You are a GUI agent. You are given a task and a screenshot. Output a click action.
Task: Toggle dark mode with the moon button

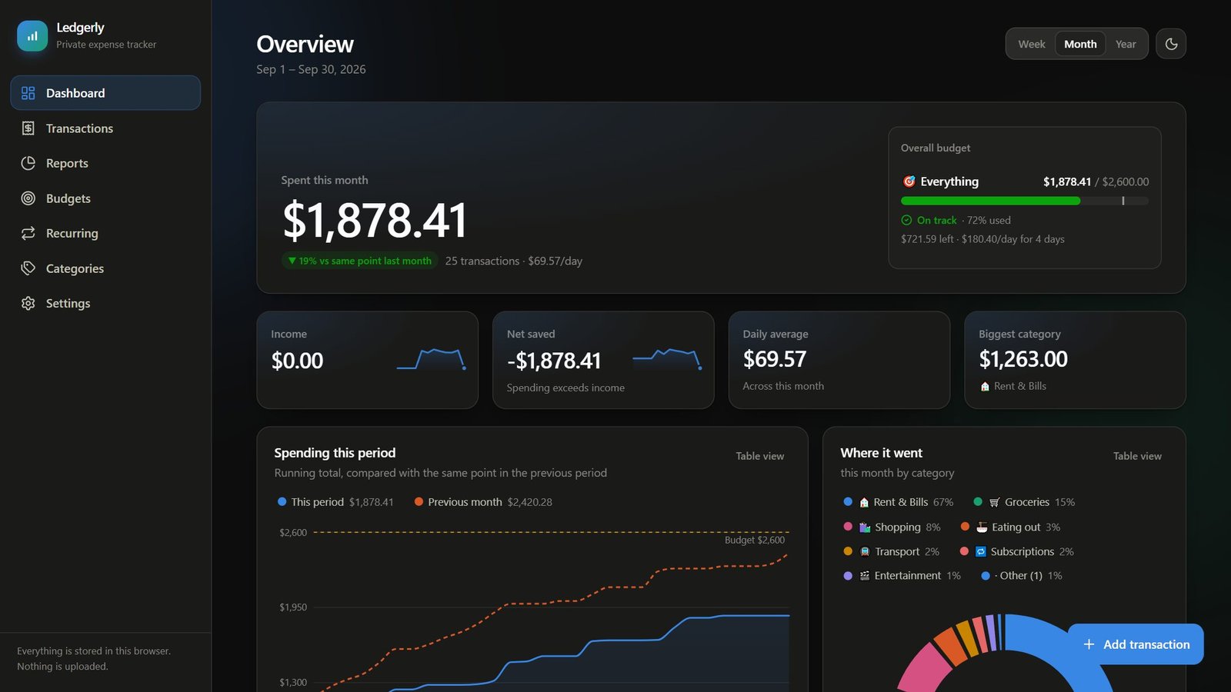(1171, 44)
